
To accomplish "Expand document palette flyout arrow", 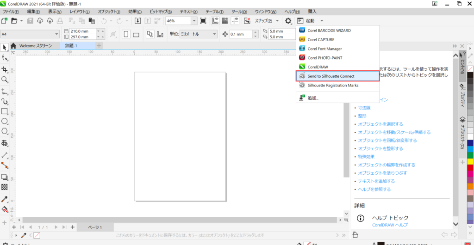I will click(x=16, y=234).
